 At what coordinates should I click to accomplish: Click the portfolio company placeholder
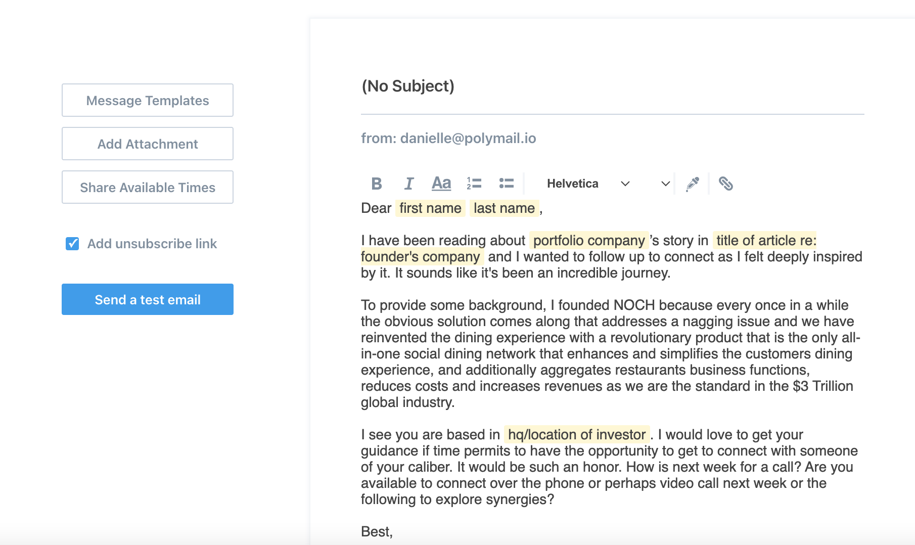pos(589,241)
